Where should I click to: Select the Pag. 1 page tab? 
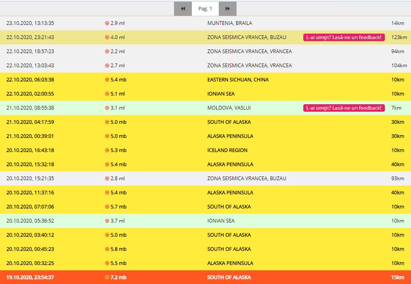205,9
